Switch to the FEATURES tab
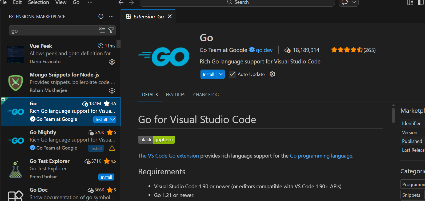Viewport: 425px width, 201px height. (x=175, y=95)
